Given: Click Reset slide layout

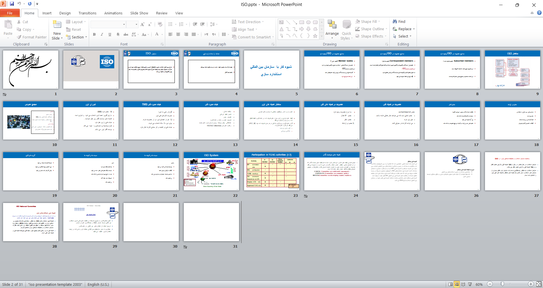Looking at the screenshot, I should (73, 29).
